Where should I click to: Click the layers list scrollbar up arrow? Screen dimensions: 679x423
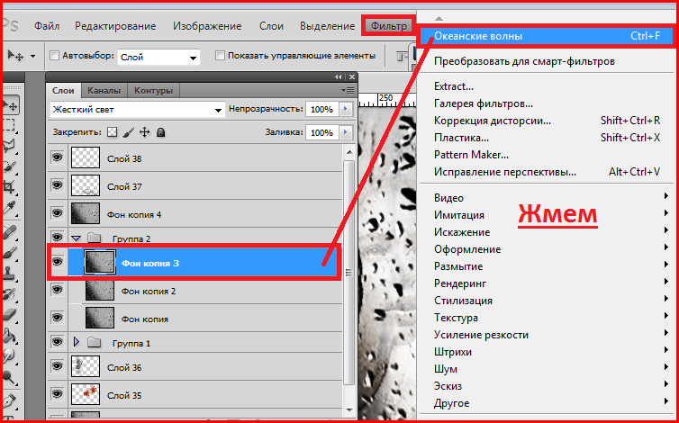click(349, 151)
